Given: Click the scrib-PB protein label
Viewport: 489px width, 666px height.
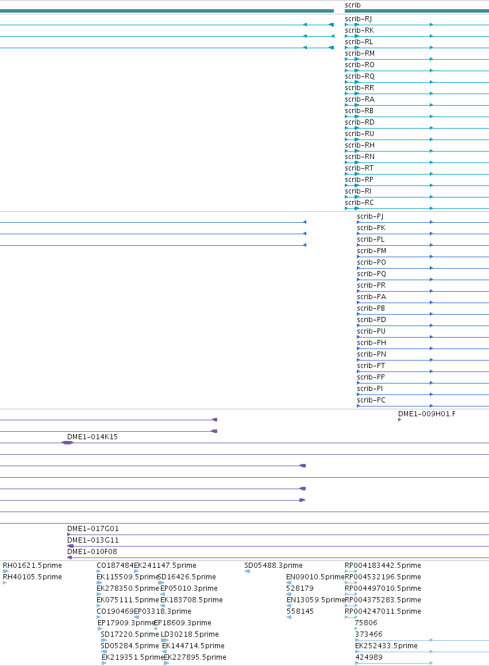Looking at the screenshot, I should pyautogui.click(x=371, y=308).
